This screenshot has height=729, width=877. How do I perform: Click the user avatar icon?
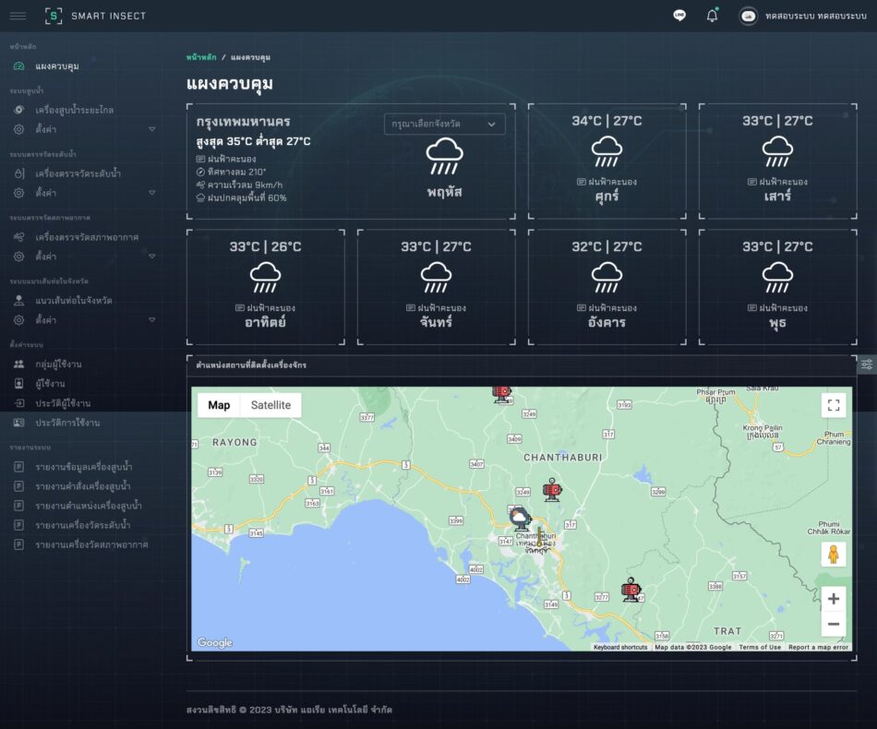pos(749,16)
